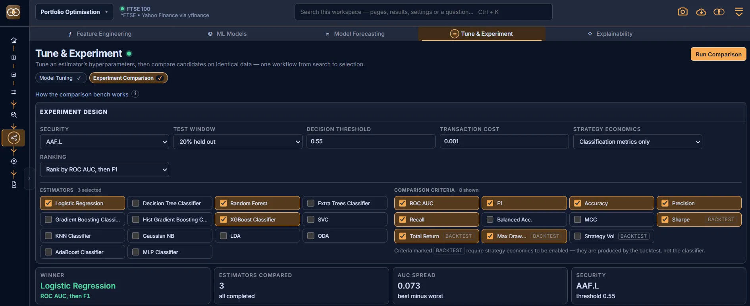Click the overlapping circles icon beside the cloud
Image resolution: width=750 pixels, height=306 pixels.
click(719, 12)
